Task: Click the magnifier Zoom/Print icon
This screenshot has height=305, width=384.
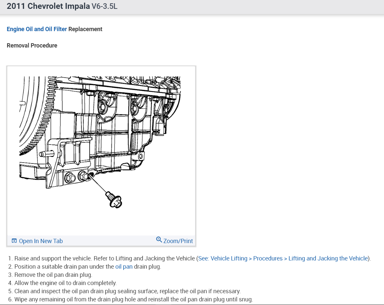Action: [x=159, y=240]
